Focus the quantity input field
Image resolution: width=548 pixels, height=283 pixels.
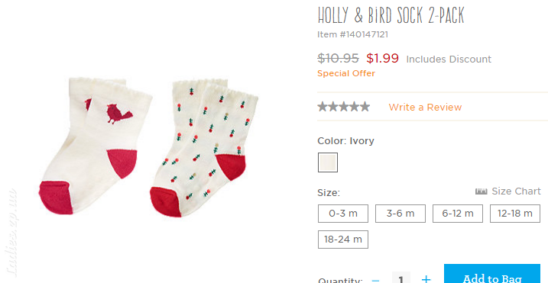[400, 278]
